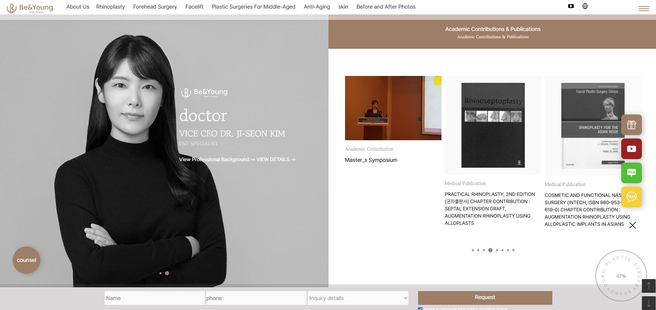Click the gift box floating icon
The height and width of the screenshot is (310, 656).
(x=631, y=125)
